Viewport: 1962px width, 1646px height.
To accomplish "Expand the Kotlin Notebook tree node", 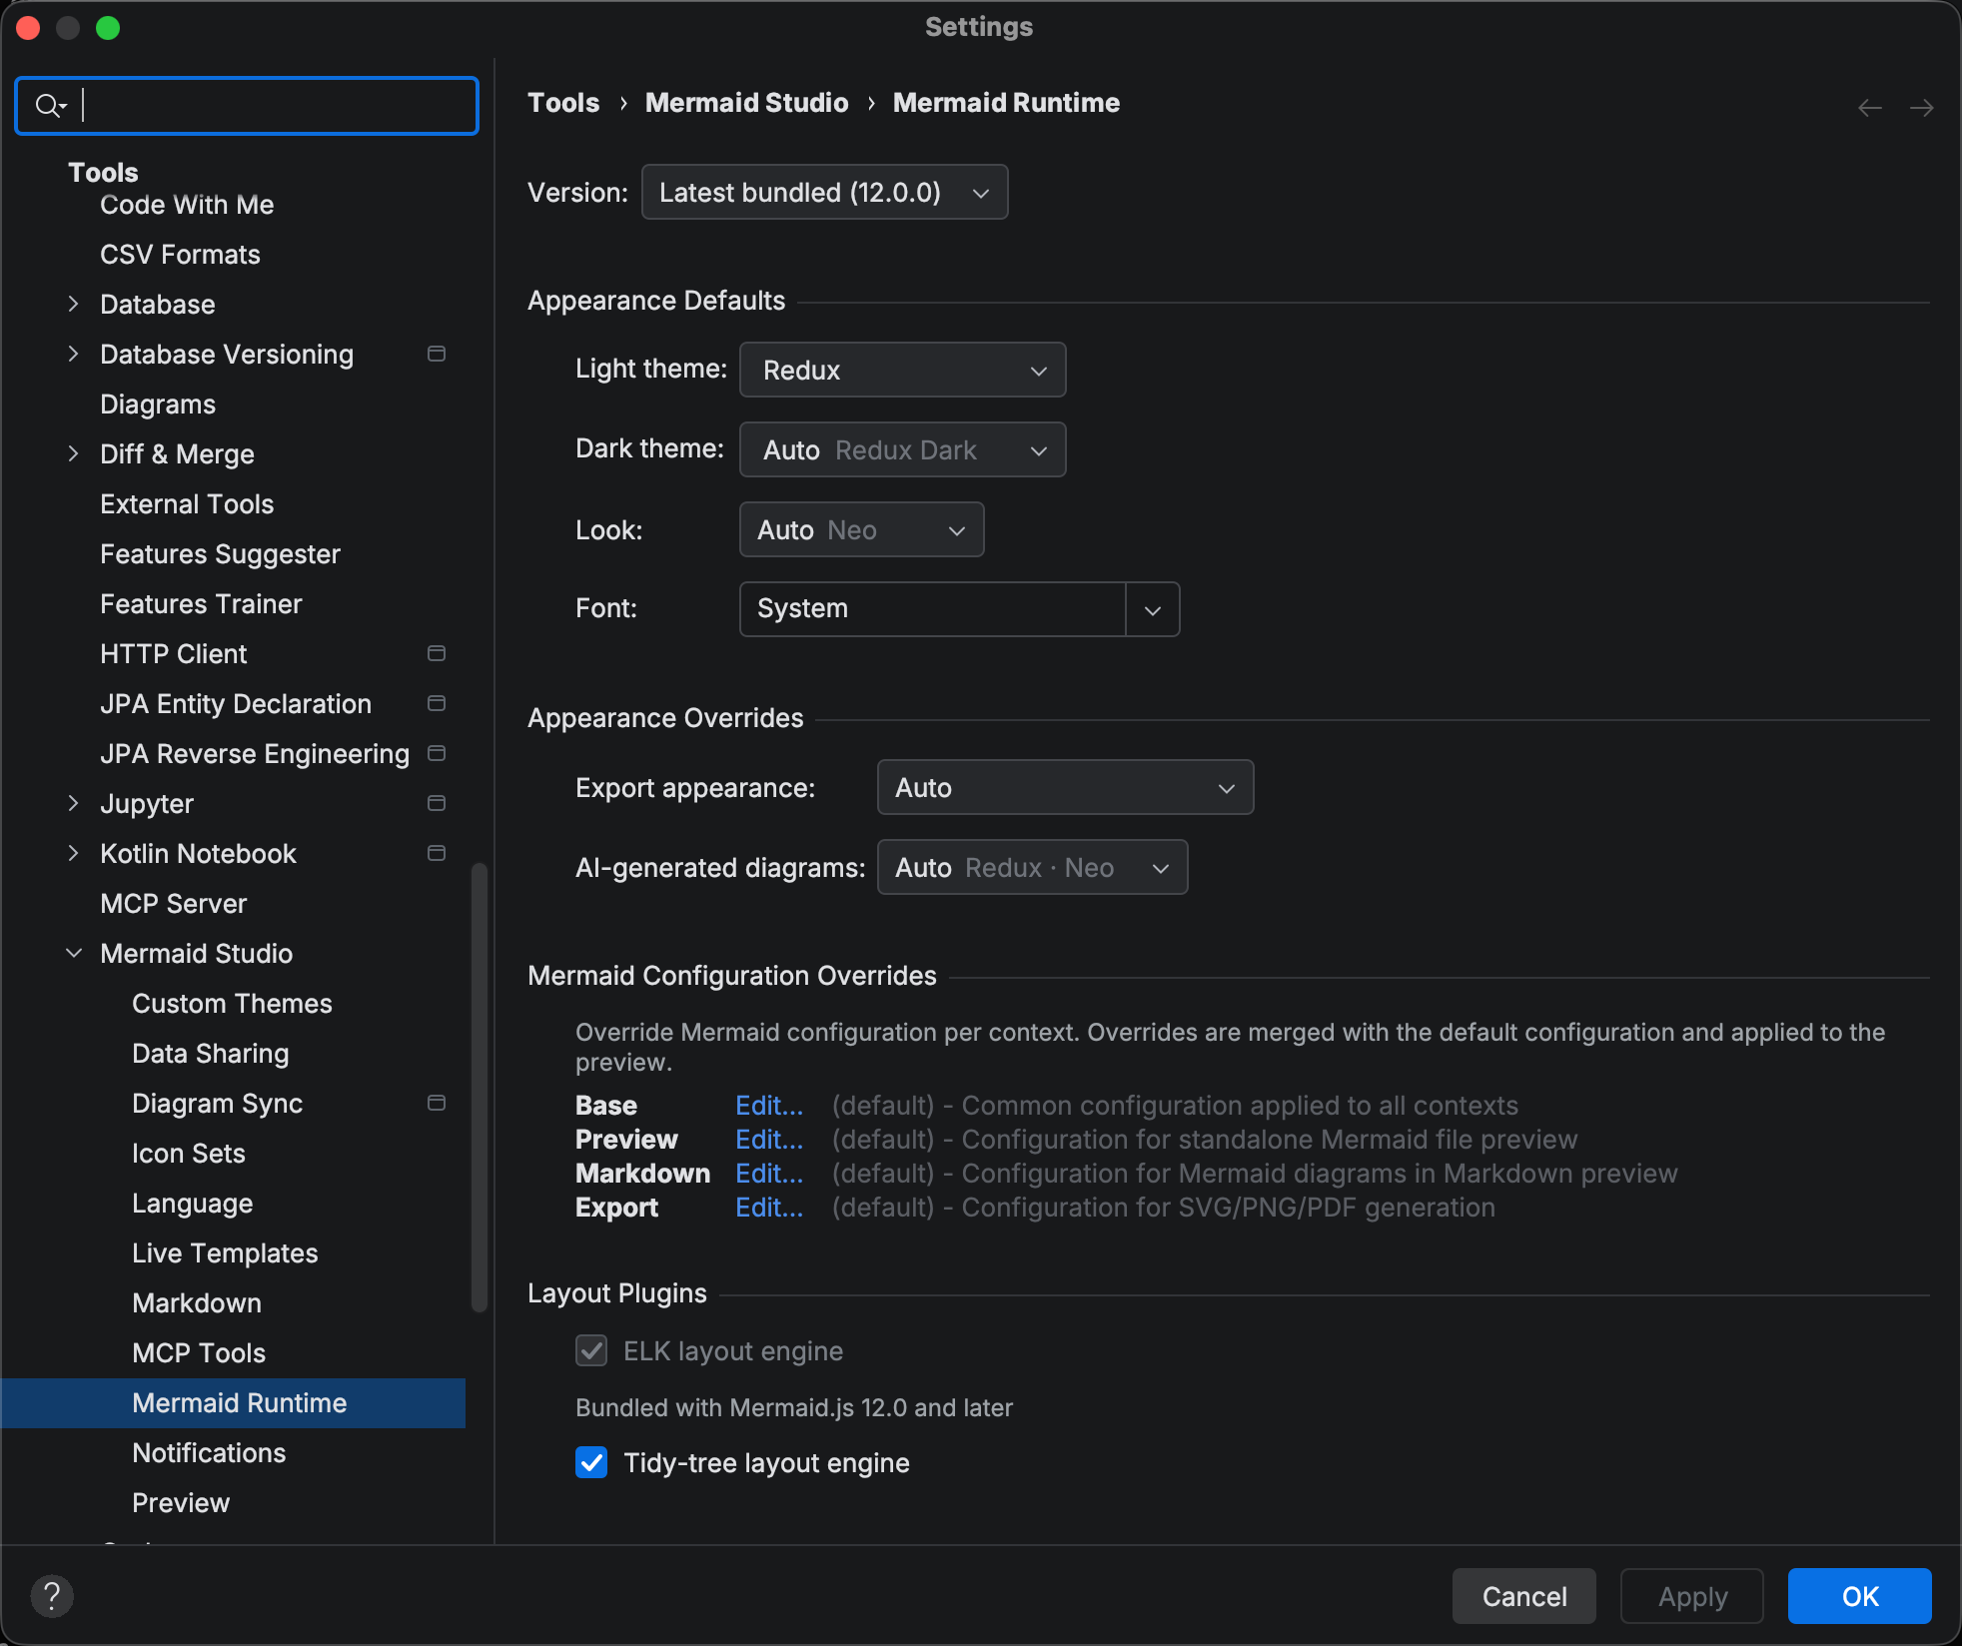I will (73, 853).
